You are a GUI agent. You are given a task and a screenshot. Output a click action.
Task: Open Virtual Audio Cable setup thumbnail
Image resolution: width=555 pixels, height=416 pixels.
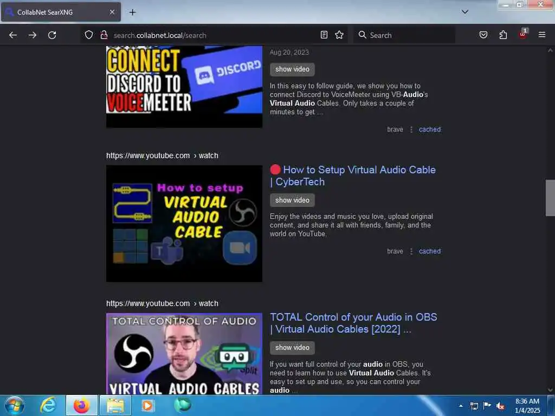click(x=184, y=224)
